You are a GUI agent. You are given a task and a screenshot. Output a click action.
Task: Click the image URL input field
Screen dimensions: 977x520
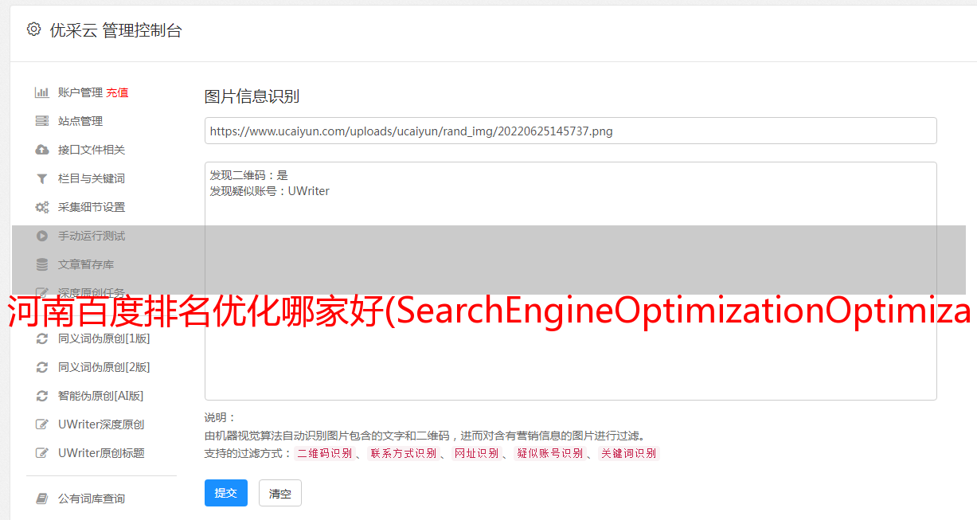point(570,131)
